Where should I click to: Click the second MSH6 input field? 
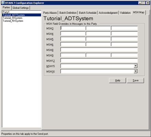click(98, 44)
